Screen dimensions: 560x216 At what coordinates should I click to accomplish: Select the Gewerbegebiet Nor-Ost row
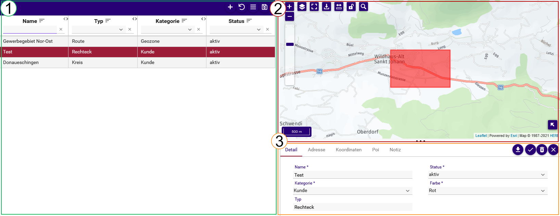(138, 41)
